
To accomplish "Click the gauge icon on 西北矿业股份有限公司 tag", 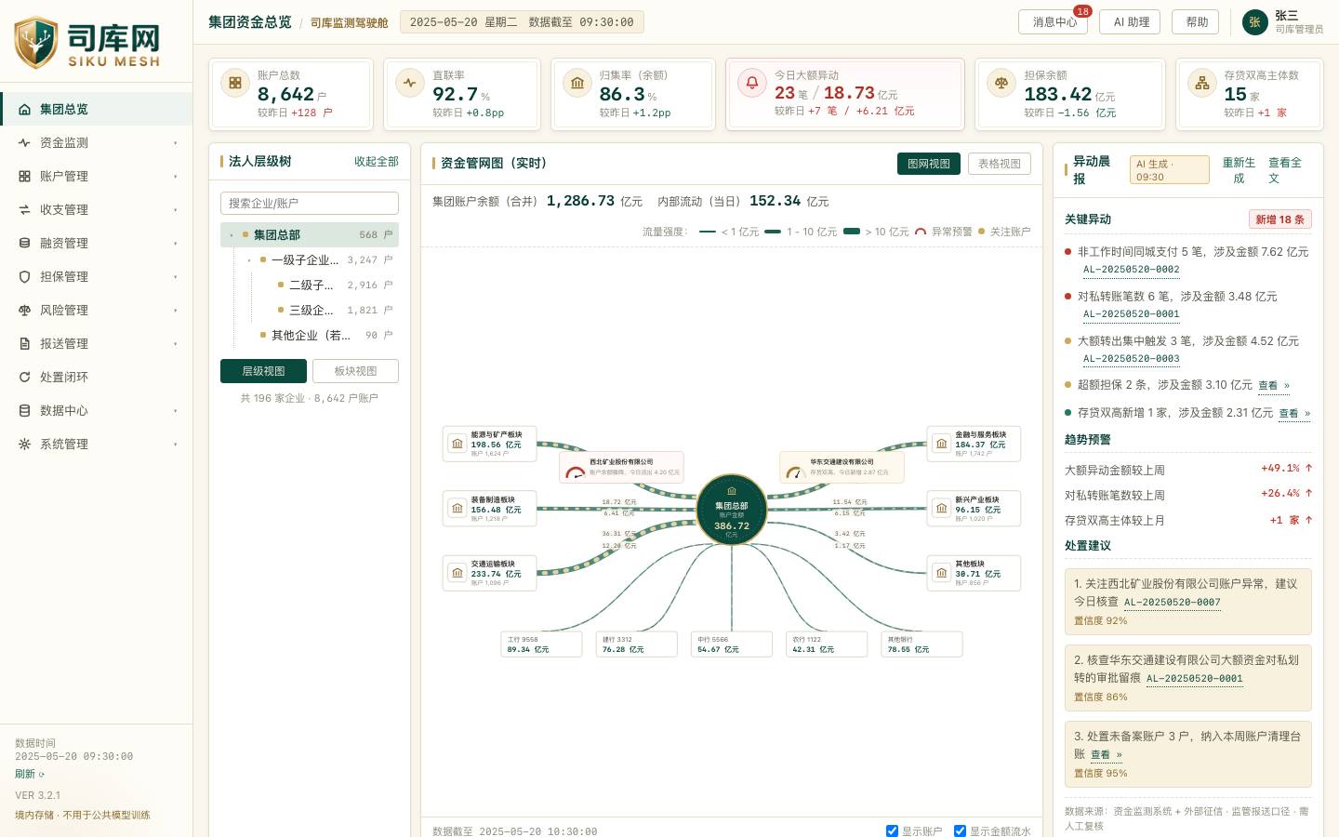I will tap(575, 472).
